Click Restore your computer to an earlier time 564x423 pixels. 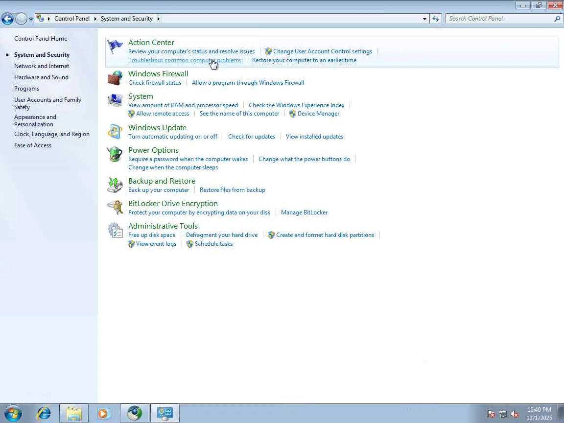pyautogui.click(x=305, y=60)
